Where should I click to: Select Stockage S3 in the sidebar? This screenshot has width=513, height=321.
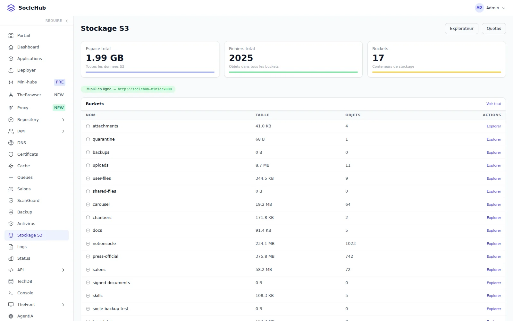tap(37, 235)
